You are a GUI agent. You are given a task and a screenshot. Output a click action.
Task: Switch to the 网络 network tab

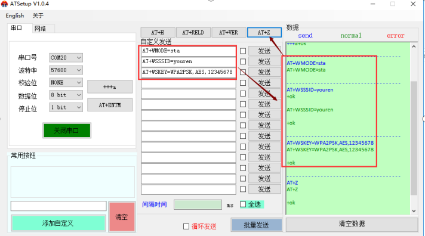point(41,29)
